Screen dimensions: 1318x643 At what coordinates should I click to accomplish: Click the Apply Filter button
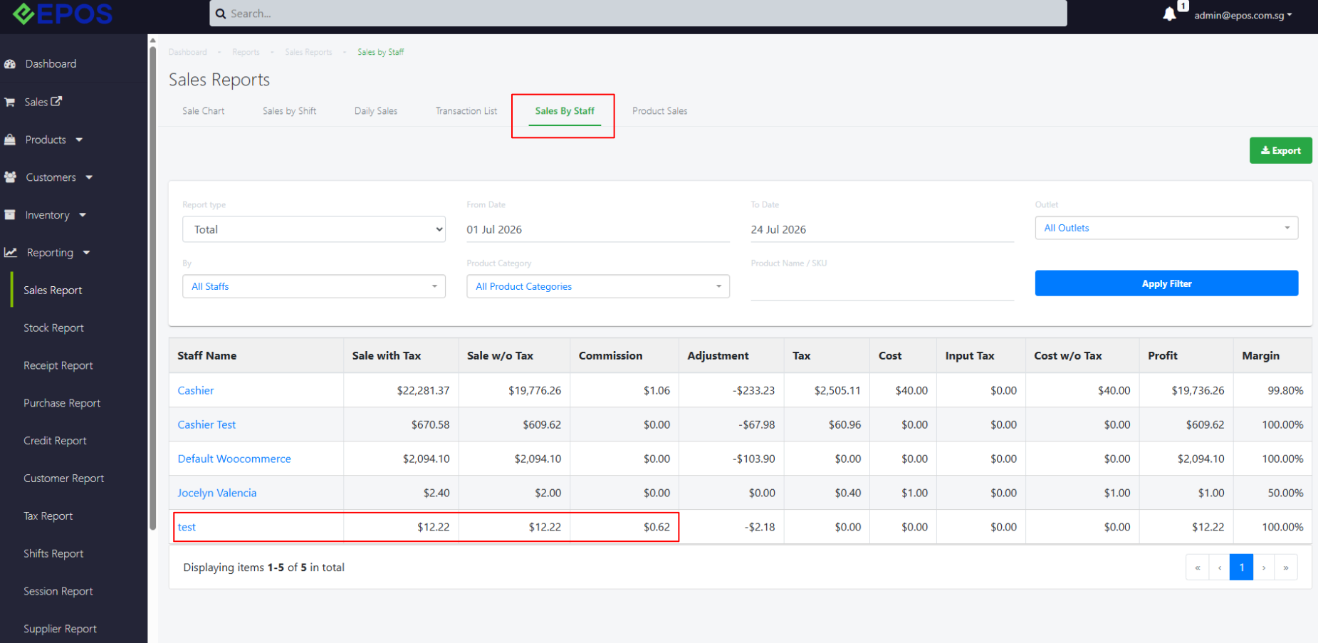click(x=1166, y=283)
